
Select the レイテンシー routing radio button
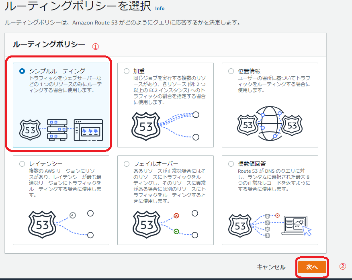tap(22, 164)
